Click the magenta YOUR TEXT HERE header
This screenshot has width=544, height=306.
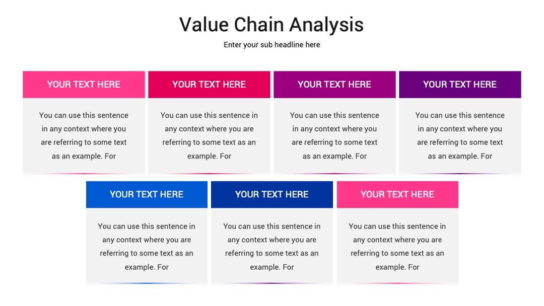[334, 85]
